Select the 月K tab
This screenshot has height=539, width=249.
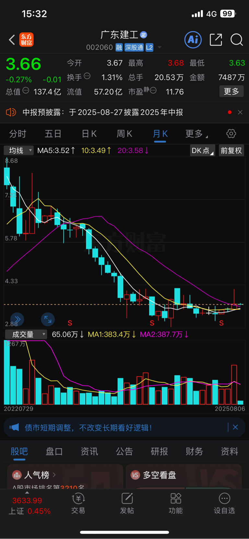tap(160, 134)
